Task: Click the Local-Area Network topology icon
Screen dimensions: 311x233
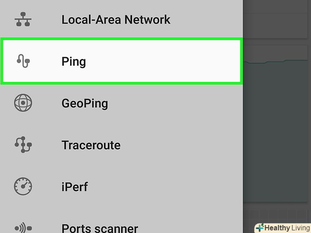Action: [x=23, y=20]
